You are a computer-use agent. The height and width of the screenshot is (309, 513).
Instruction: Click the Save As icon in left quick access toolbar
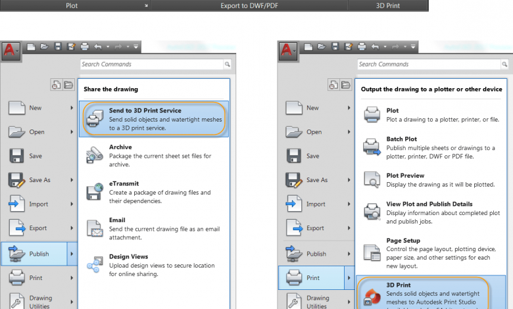pos(71,47)
